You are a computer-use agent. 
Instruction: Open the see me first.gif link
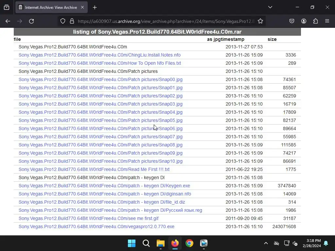click(x=88, y=218)
